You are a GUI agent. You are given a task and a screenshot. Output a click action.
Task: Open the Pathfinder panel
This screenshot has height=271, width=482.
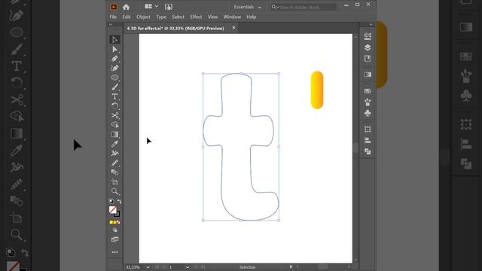pos(368,151)
